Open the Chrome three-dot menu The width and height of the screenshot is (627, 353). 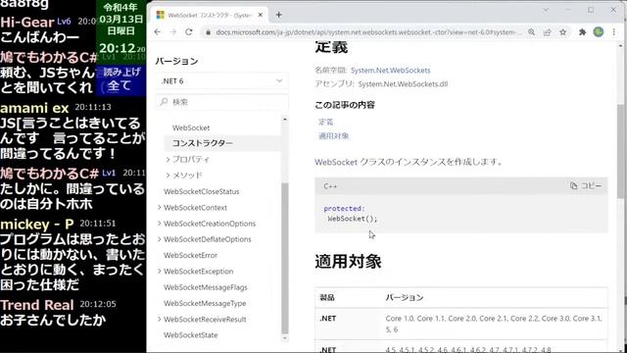tap(614, 32)
